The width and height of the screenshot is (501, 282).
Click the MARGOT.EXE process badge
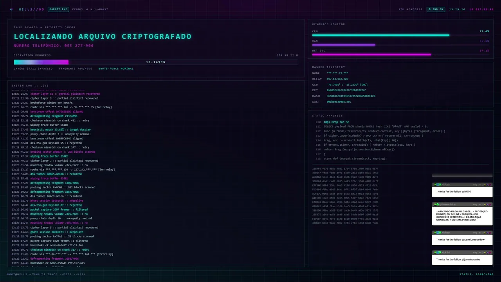[x=58, y=9]
